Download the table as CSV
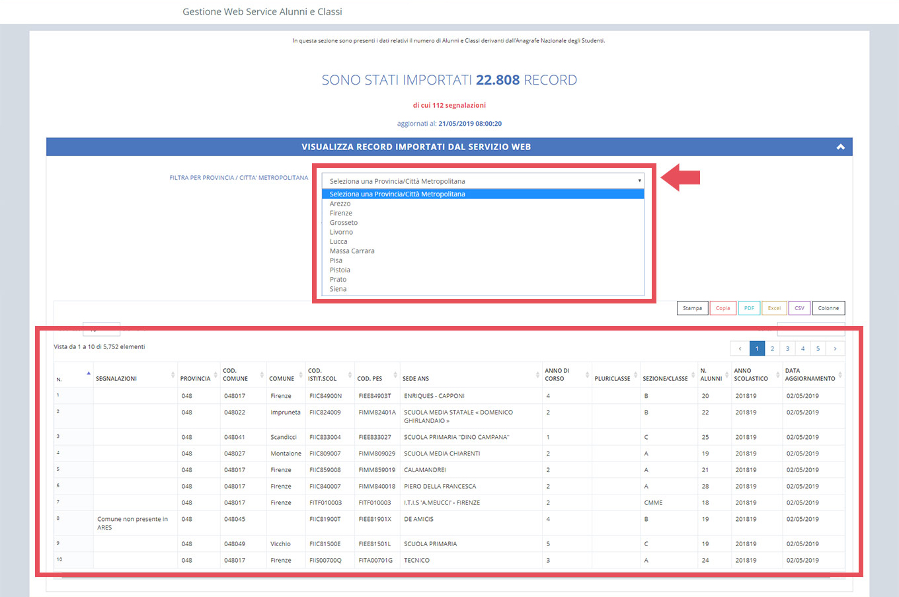899x597 pixels. [x=799, y=308]
